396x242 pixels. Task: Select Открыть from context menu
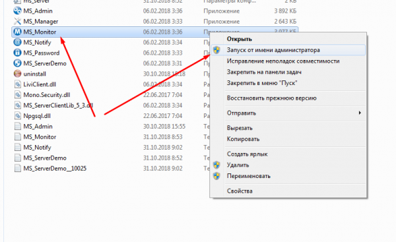(239, 39)
